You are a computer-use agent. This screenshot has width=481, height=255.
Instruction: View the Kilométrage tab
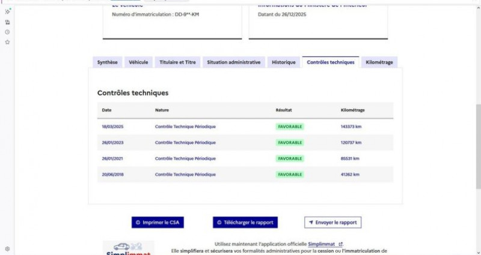pos(379,62)
